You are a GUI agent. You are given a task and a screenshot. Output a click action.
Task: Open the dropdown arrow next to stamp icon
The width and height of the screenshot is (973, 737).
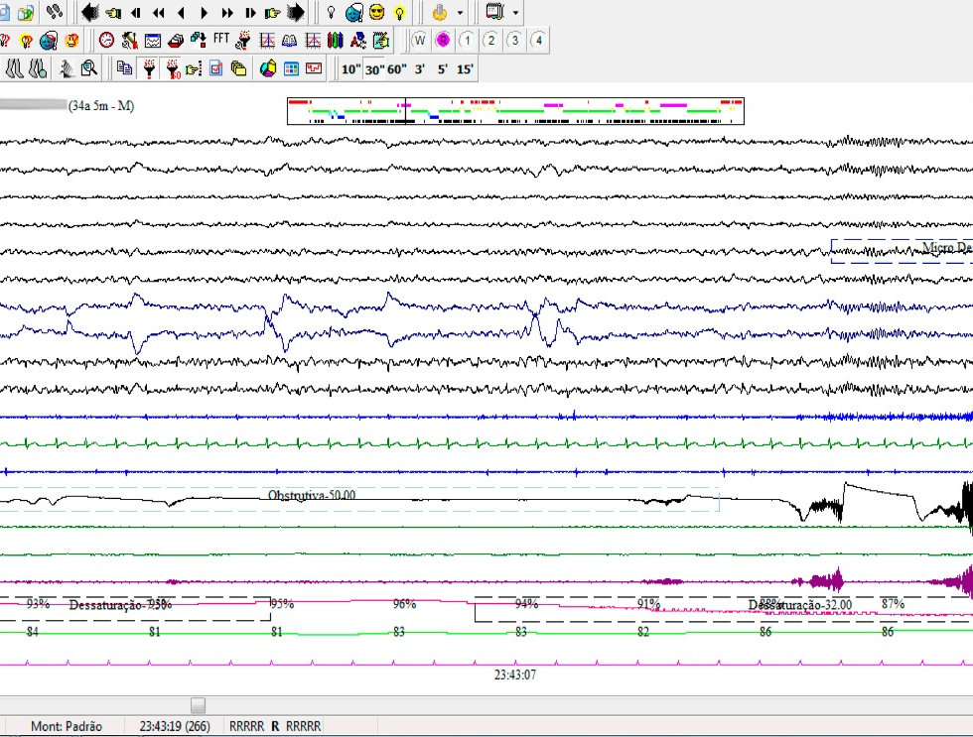click(460, 12)
